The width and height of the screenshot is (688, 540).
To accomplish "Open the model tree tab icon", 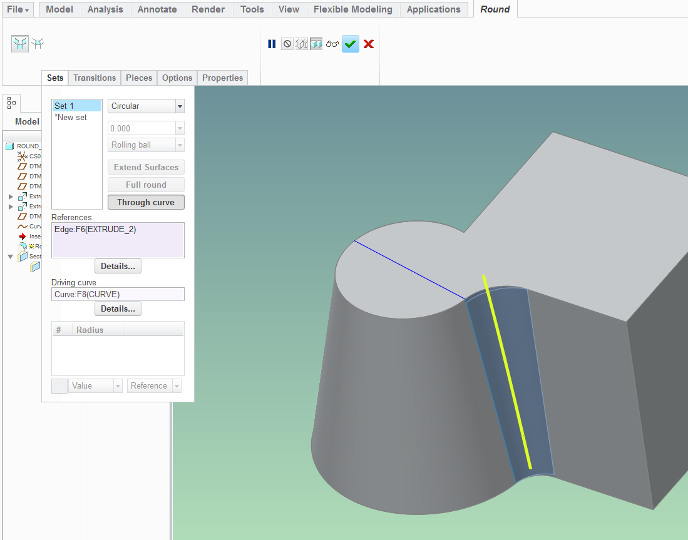I will point(11,103).
